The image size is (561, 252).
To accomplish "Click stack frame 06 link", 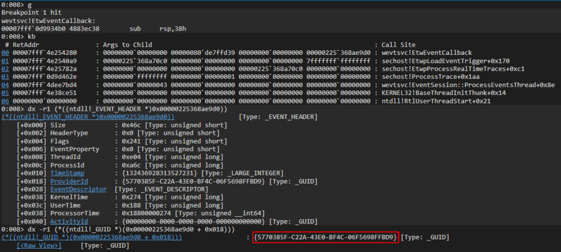I will tap(4, 101).
